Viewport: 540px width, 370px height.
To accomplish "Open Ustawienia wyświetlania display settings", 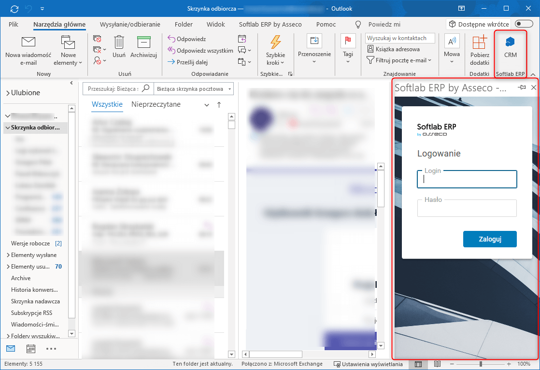I will (x=368, y=364).
